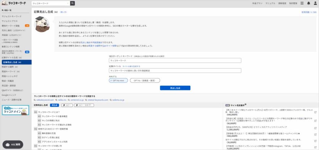
Task: Open Q&Aサイト（知恵袋など）in the sidebar
Action: 12,90
